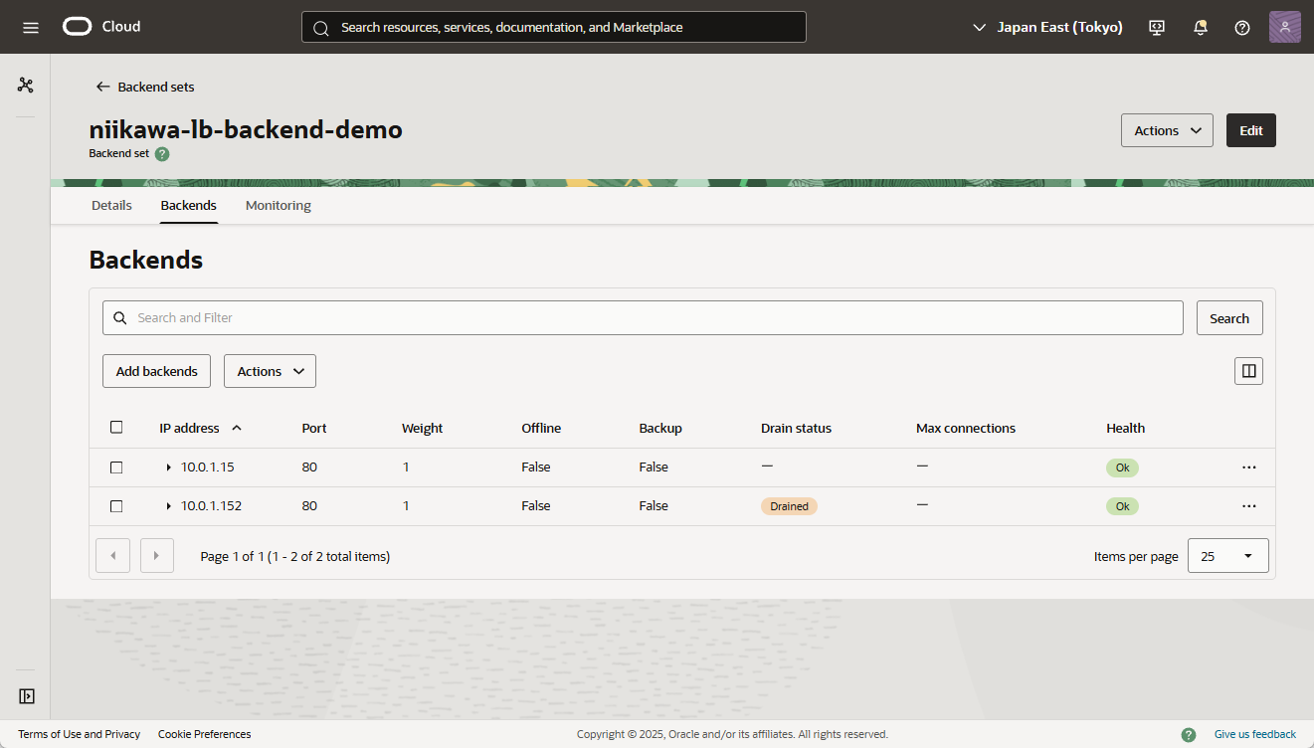
Task: Open the Items per page dropdown
Action: pyautogui.click(x=1227, y=556)
